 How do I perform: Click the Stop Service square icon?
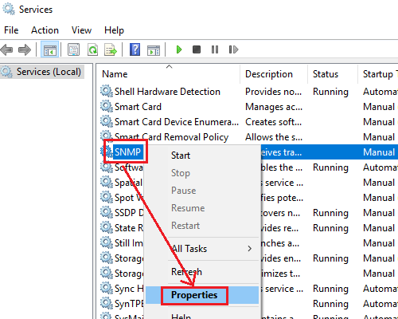[x=197, y=49]
